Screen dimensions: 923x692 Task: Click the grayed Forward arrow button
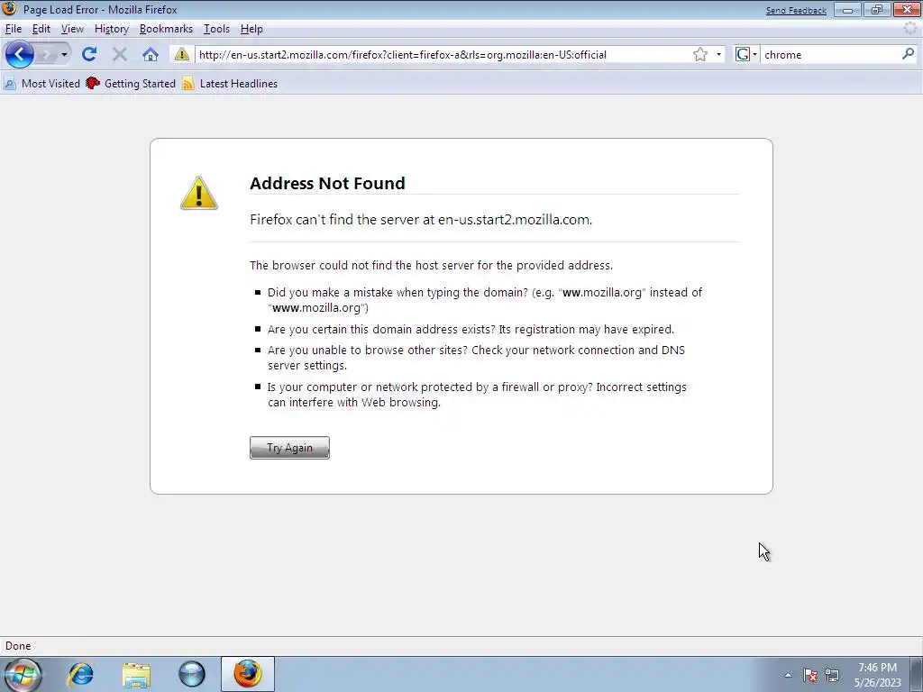pos(47,55)
